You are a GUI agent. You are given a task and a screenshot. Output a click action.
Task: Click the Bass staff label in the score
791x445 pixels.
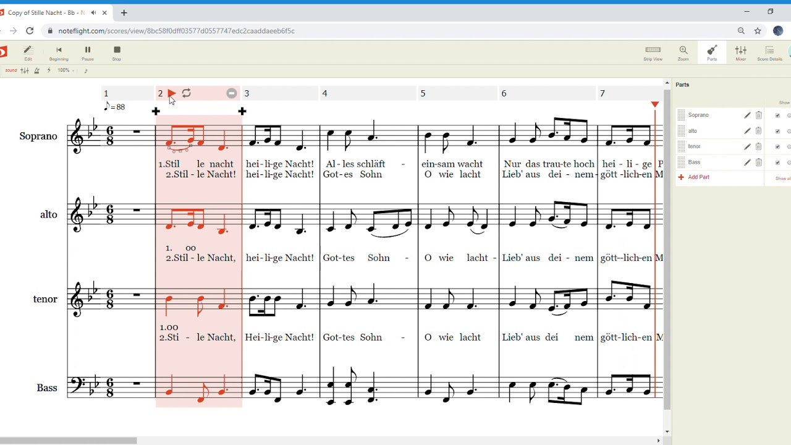(47, 388)
